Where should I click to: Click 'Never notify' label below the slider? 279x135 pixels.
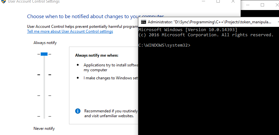pyautogui.click(x=44, y=129)
